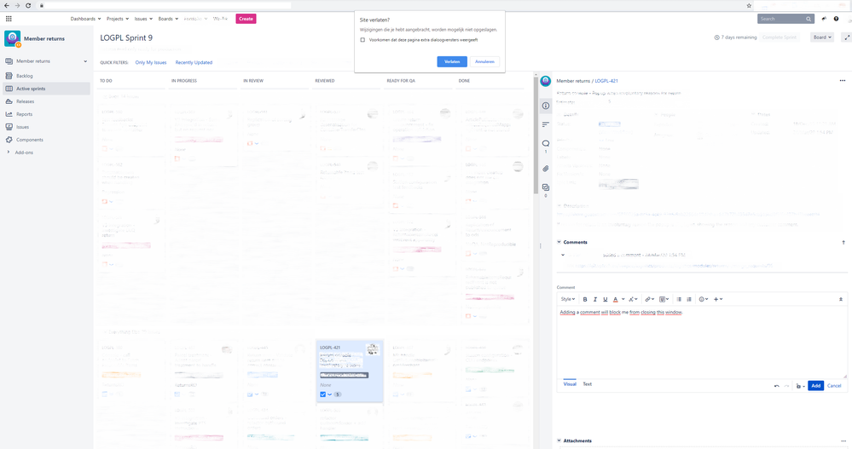Viewport: 852px width, 449px height.
Task: Enter full-screen board with expand icon
Action: pyautogui.click(x=847, y=37)
